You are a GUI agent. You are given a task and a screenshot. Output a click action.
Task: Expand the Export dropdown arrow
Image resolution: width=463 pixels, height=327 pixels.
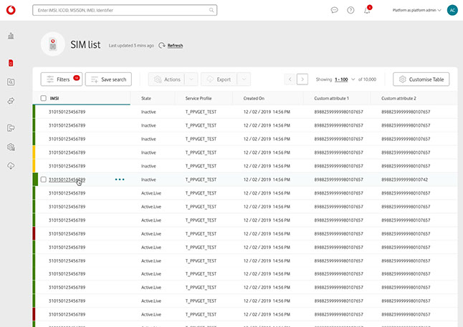pyautogui.click(x=244, y=79)
